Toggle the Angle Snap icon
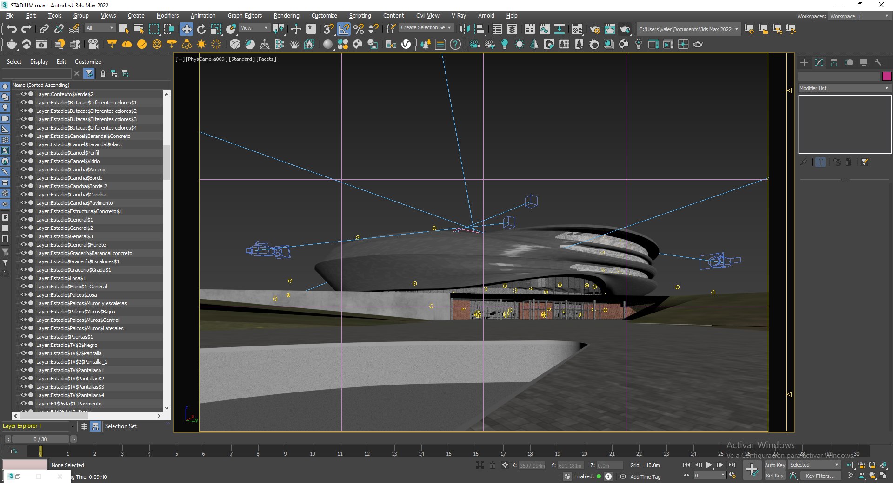This screenshot has height=483, width=893. coord(344,29)
